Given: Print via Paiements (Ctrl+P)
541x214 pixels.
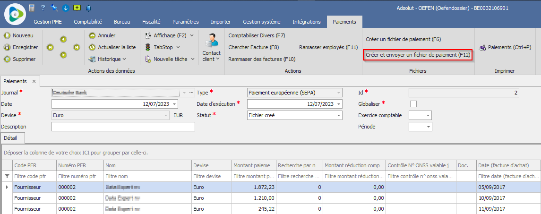Looking at the screenshot, I should [x=505, y=47].
